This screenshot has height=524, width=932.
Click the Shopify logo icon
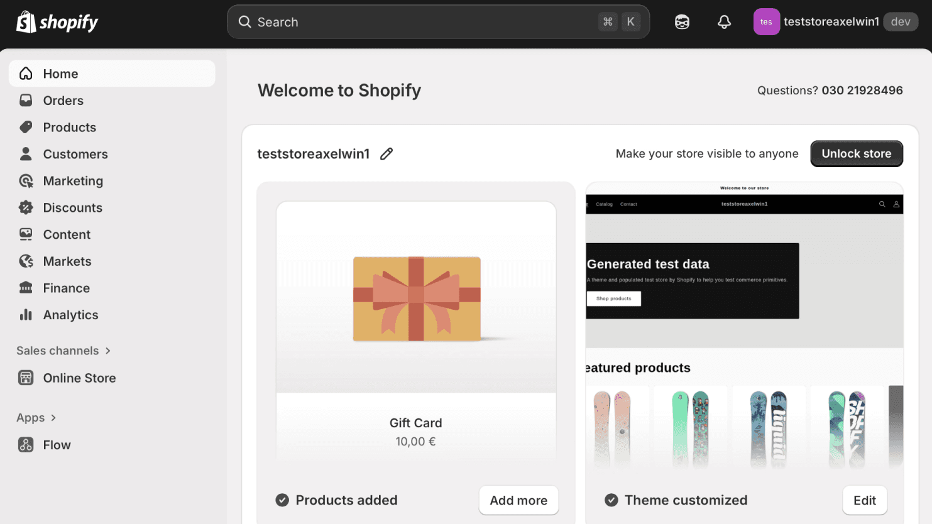[x=25, y=21]
